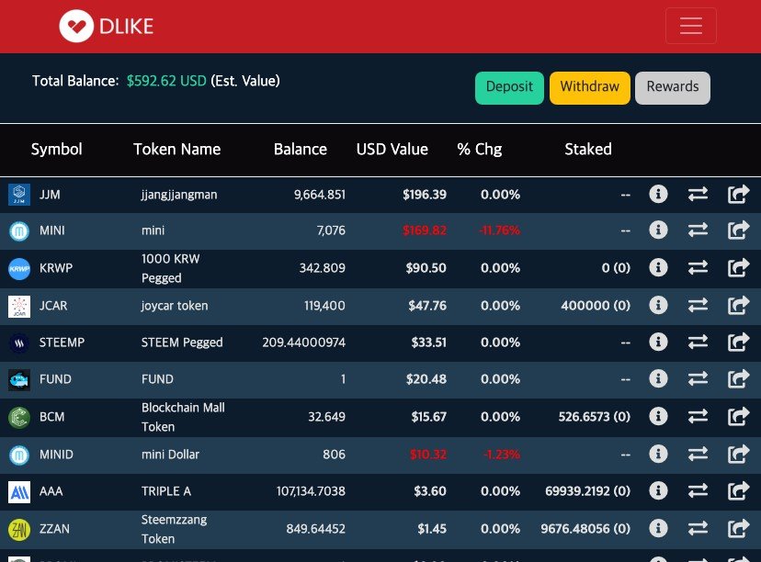Click the Token Name column header

[176, 150]
